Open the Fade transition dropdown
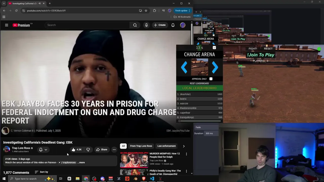The image size is (324, 182). click(207, 127)
